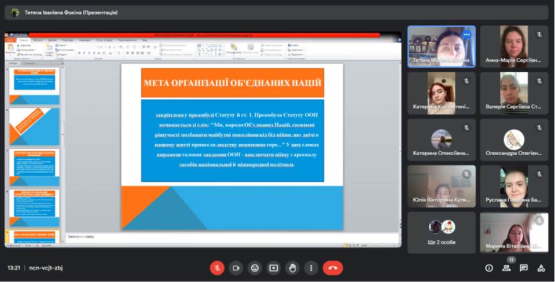Open options on Тетяна Іванівна's video tile
Image resolution: width=555 pixels, height=282 pixels.
[466, 35]
